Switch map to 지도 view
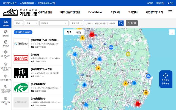Screen dimensions: 176x110 point(69,32)
